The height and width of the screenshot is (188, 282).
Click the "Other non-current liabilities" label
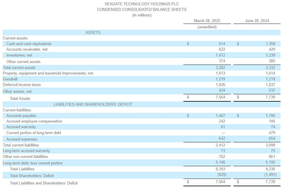tap(25, 157)
